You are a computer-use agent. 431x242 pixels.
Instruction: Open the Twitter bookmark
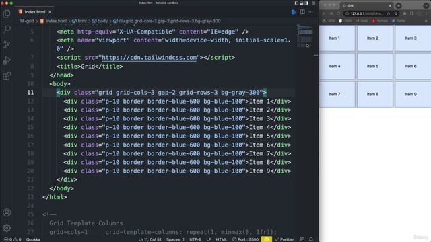(x=399, y=21)
